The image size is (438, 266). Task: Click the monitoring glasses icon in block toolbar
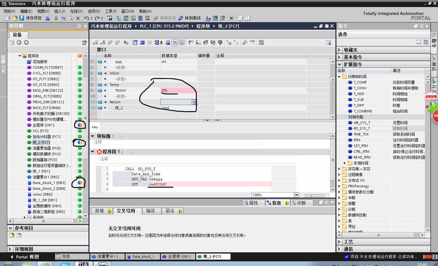click(253, 42)
